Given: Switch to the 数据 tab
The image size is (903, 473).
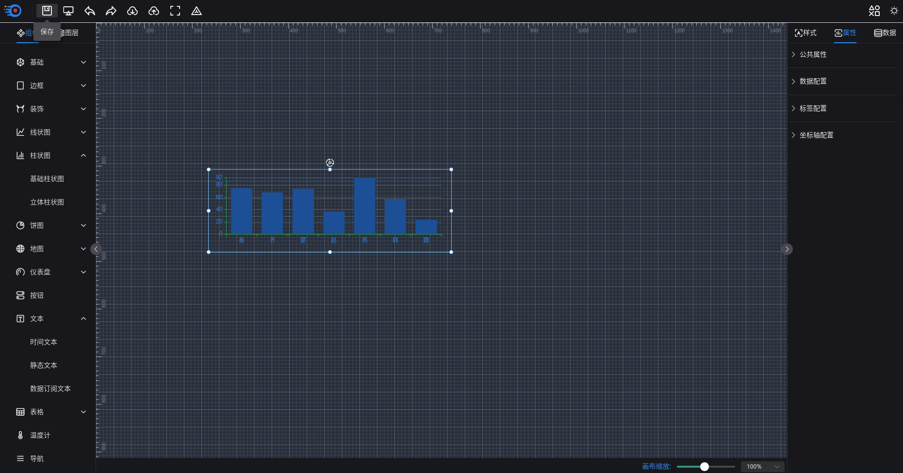Looking at the screenshot, I should pyautogui.click(x=885, y=33).
